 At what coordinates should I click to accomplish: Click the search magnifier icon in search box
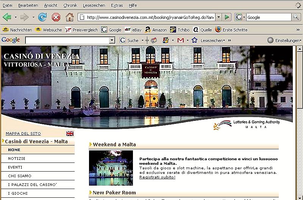click(x=296, y=17)
